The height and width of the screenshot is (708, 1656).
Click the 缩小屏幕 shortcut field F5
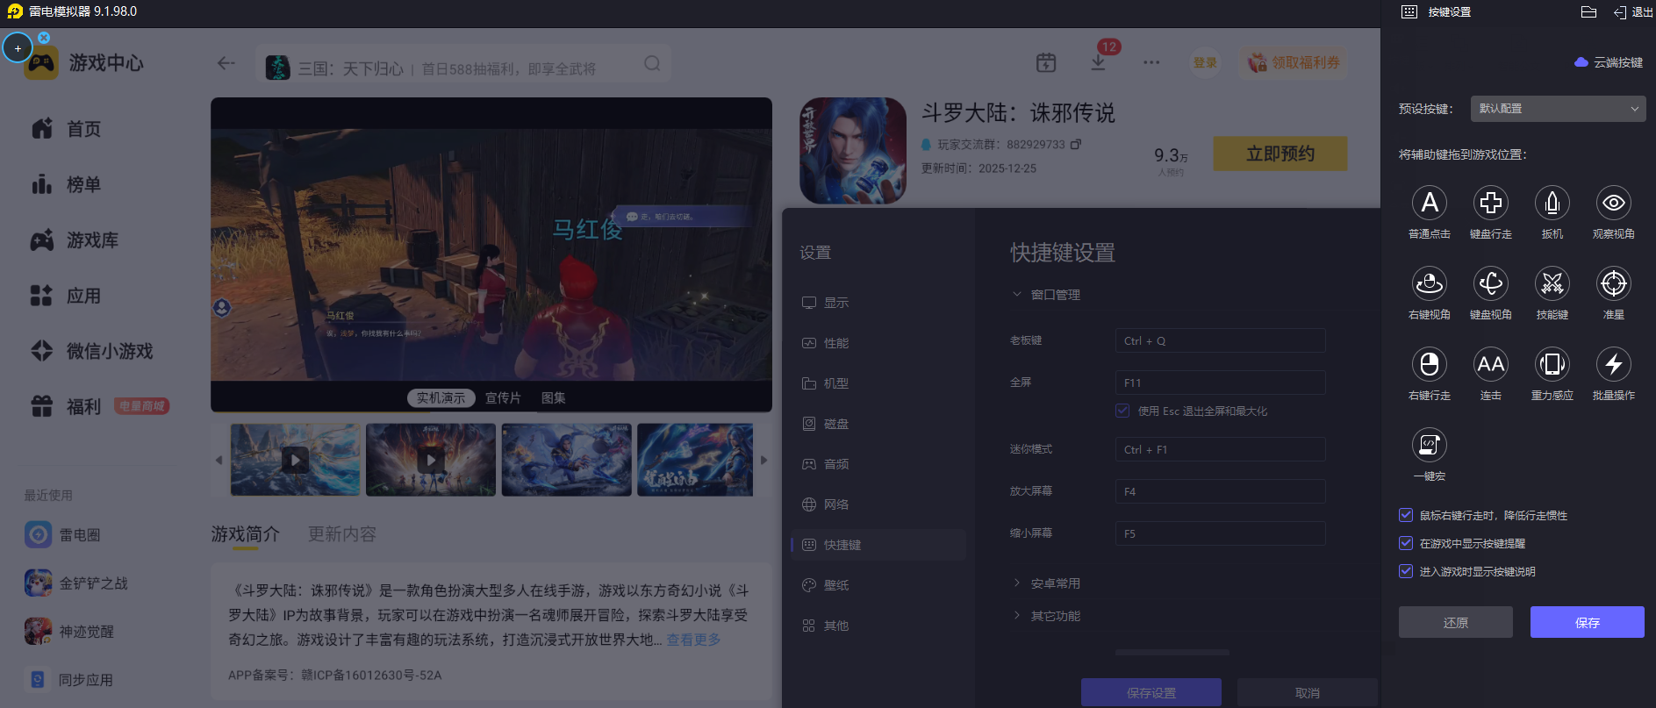click(1220, 533)
